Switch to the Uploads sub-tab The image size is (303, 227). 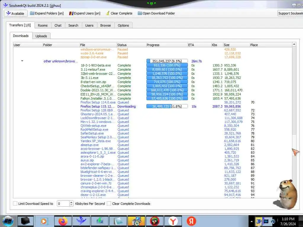[41, 36]
